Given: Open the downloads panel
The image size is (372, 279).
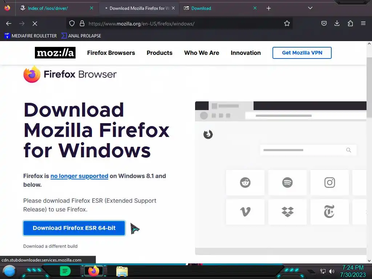Looking at the screenshot, I should [x=337, y=24].
